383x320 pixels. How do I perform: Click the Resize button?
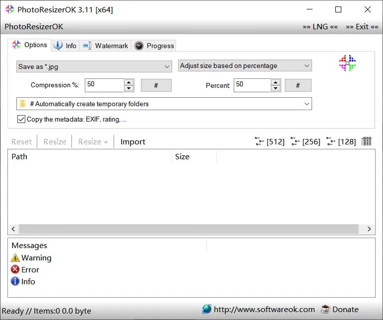point(55,142)
